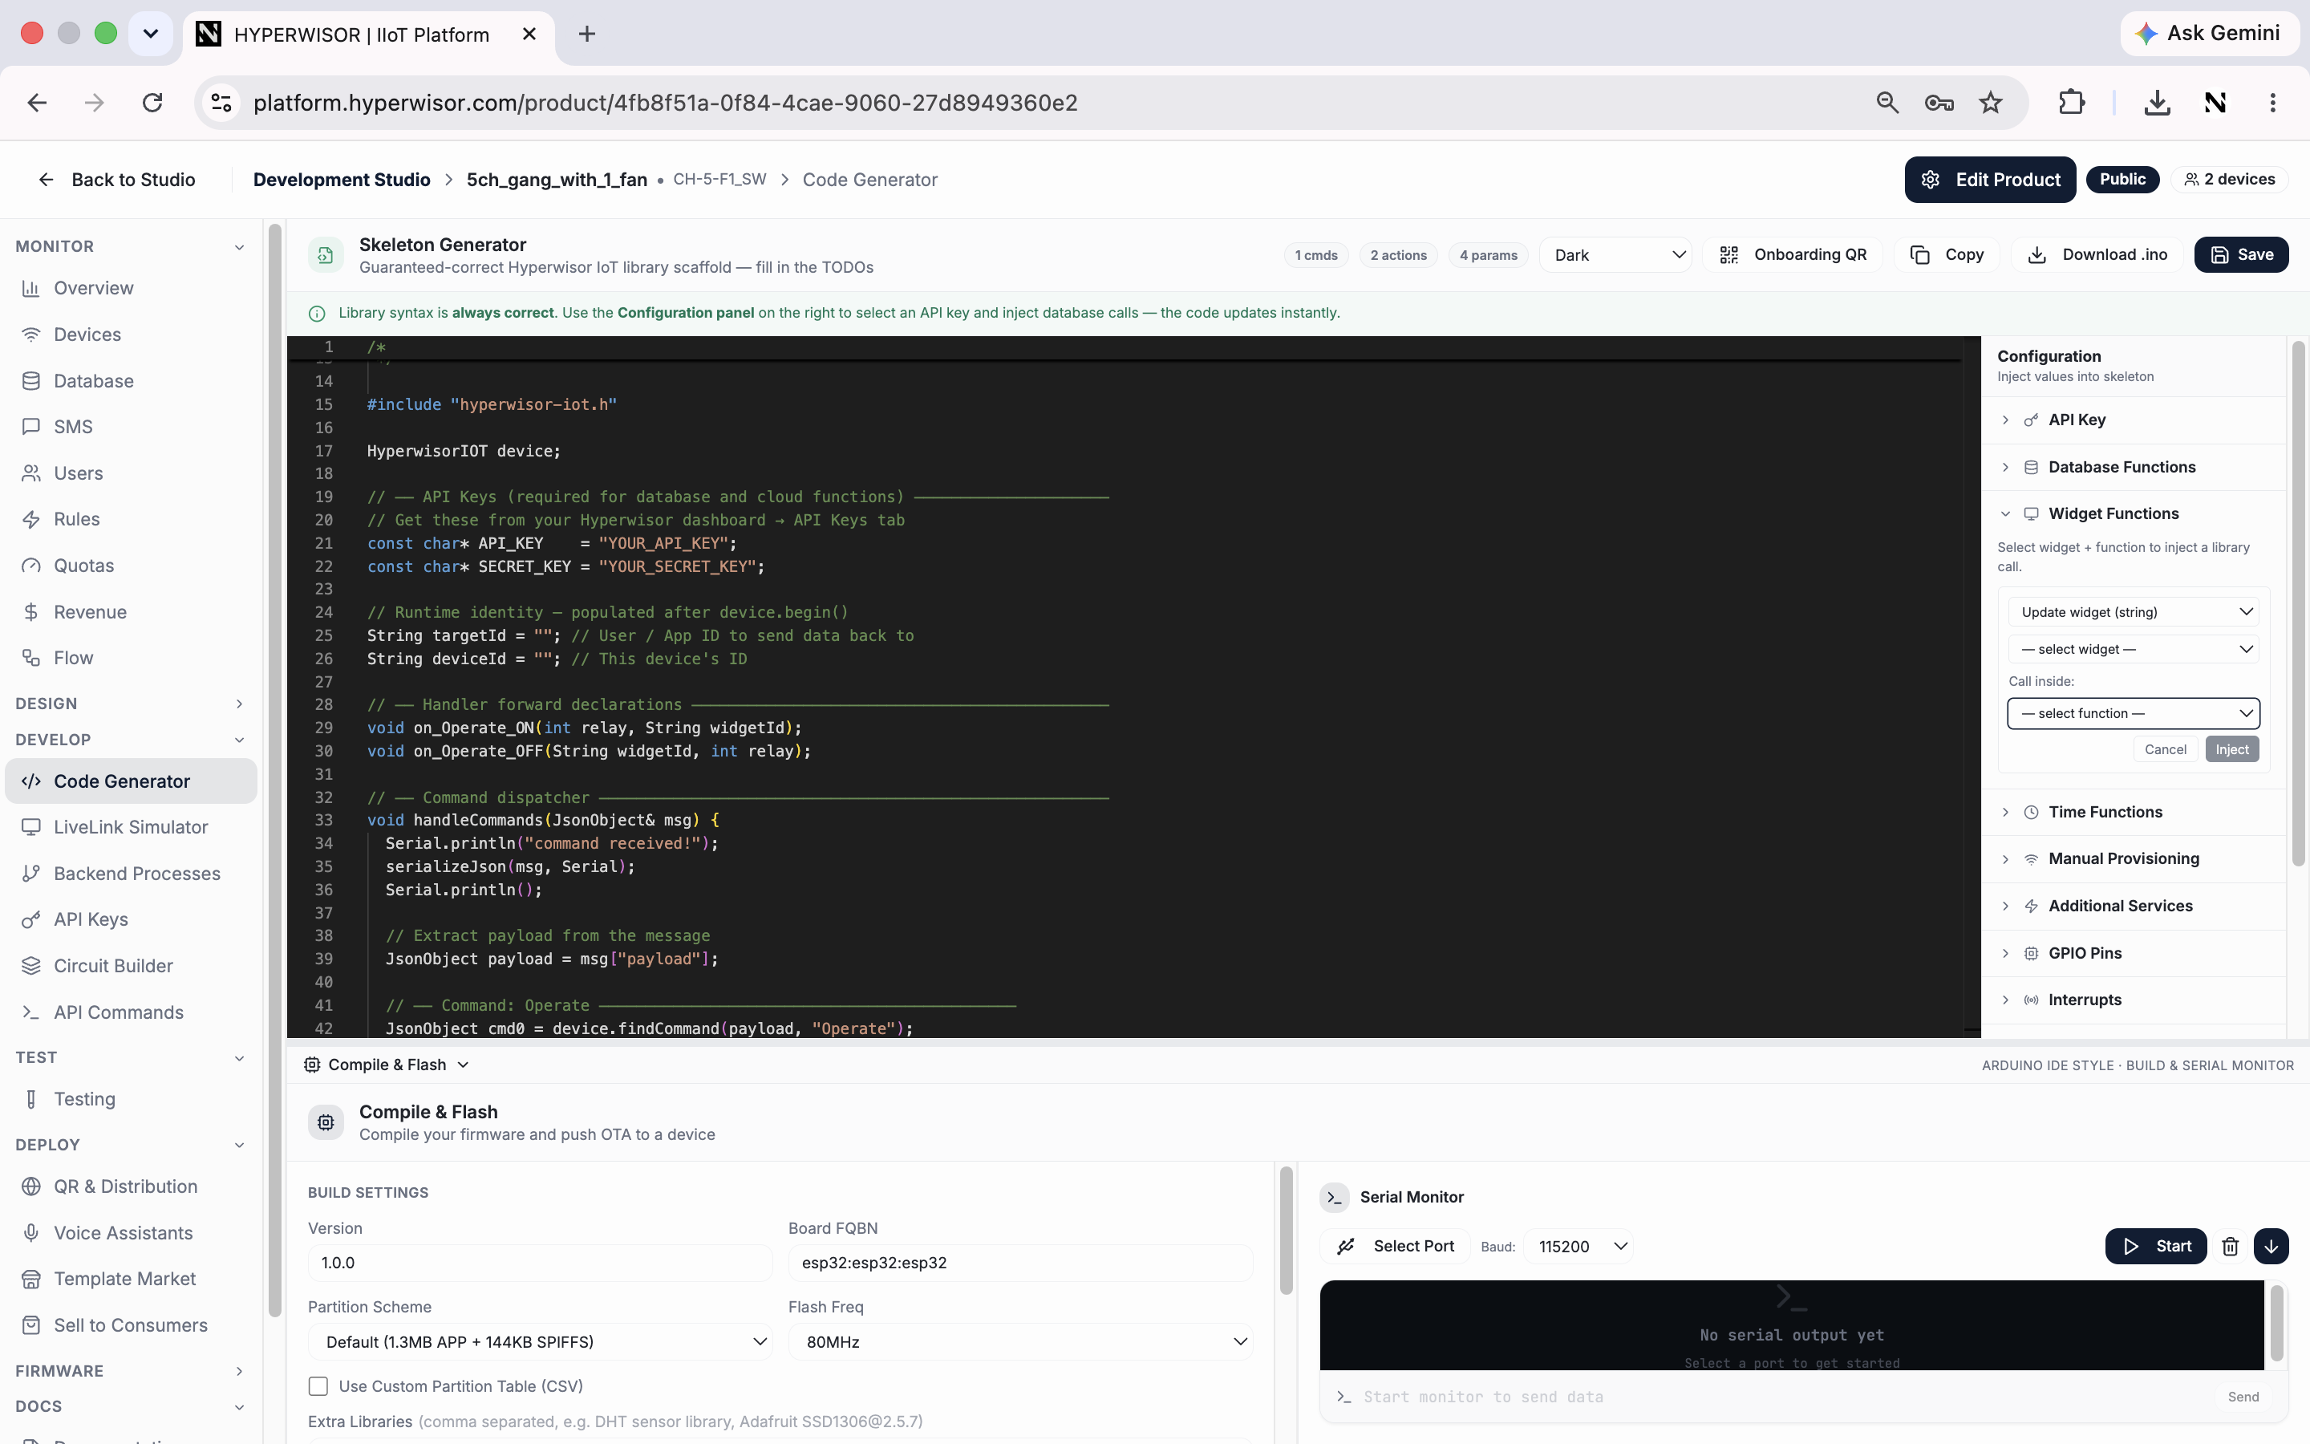The height and width of the screenshot is (1444, 2310).
Task: Toggle the Use Custom Partition Table checkbox
Action: click(x=318, y=1385)
